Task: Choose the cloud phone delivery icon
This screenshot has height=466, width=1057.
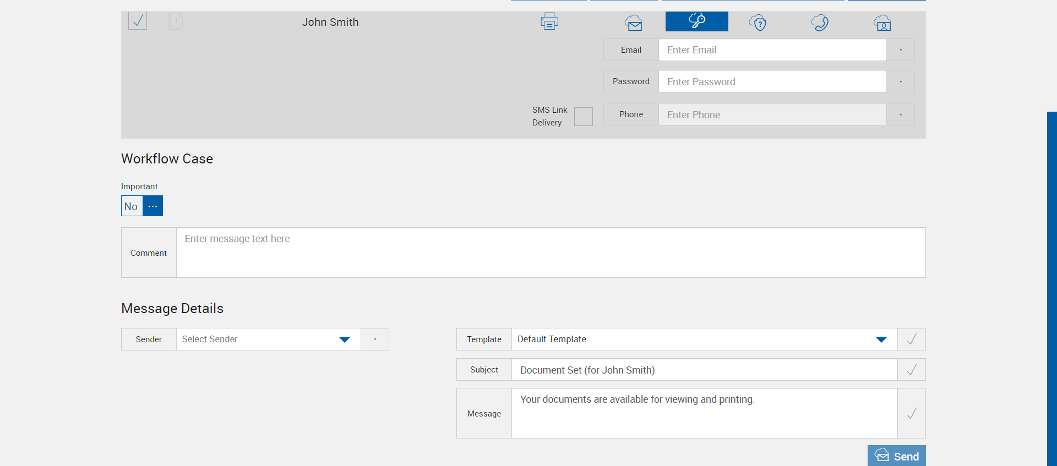Action: [x=820, y=23]
